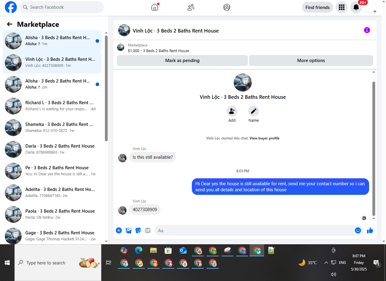Open the Shameka conversation

52,128
